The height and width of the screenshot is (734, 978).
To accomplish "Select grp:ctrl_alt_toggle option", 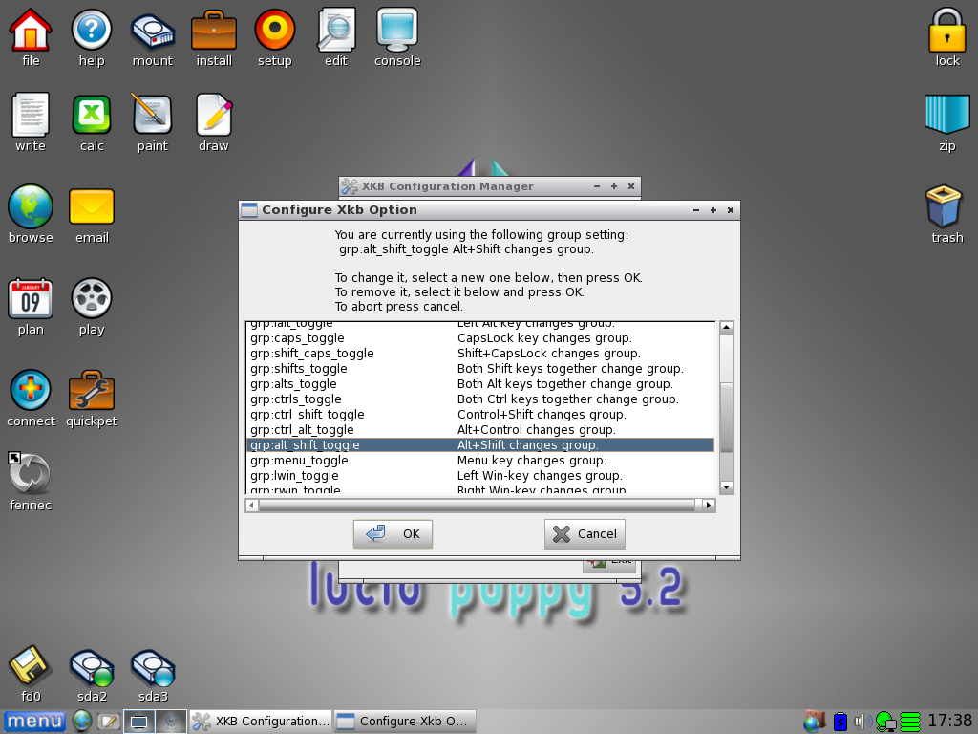I will coord(481,429).
